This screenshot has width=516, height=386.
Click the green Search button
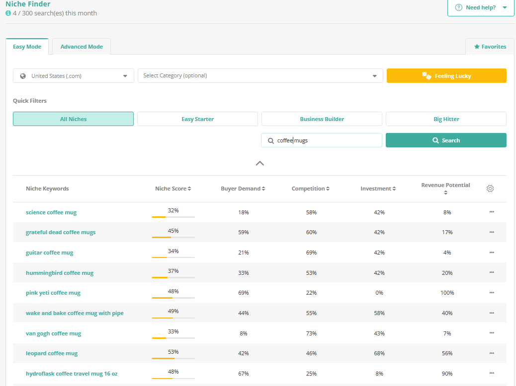point(446,140)
